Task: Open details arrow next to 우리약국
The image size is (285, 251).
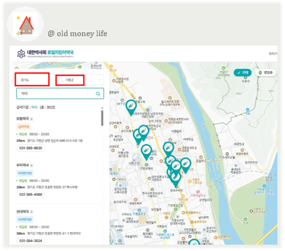Action: 32,165
